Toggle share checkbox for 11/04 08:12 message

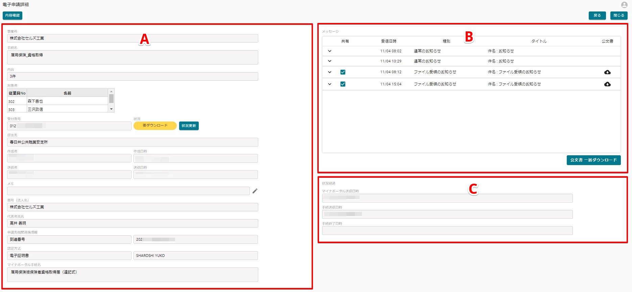pyautogui.click(x=343, y=72)
